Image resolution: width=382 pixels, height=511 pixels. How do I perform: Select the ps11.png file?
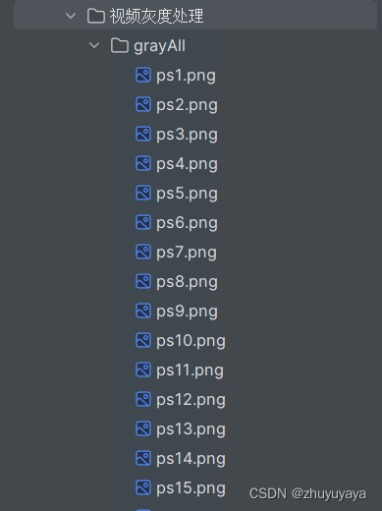190,370
